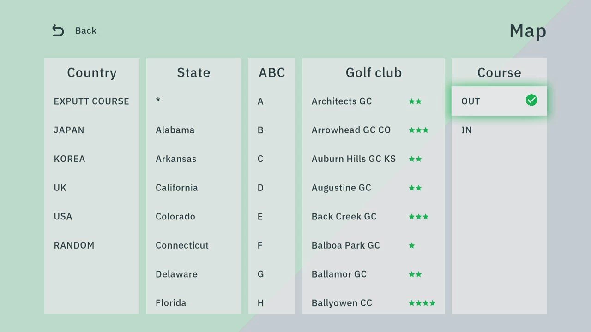The width and height of the screenshot is (591, 332).
Task: Click the two-star rating next to Architects GC
Action: coord(415,101)
